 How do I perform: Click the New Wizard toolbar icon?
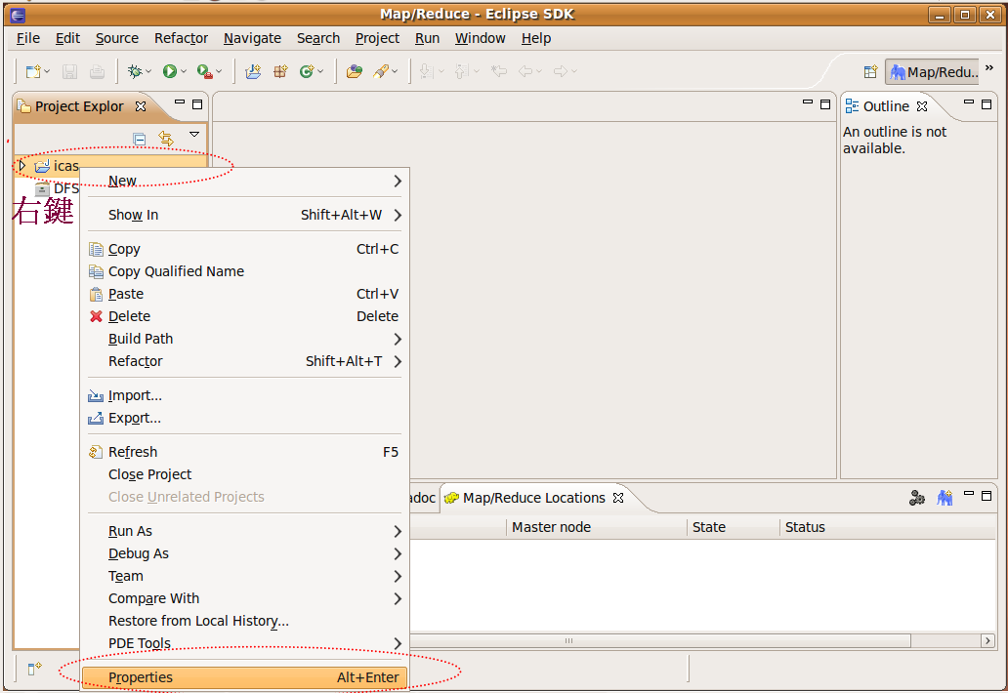pyautogui.click(x=32, y=70)
